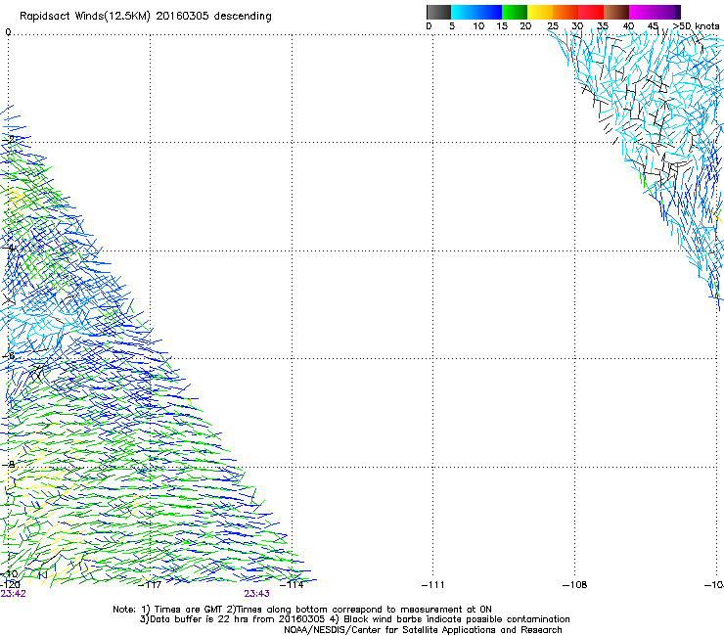The image size is (724, 636).
Task: Click the yellow 20-25 knots legend swatch
Action: point(540,12)
